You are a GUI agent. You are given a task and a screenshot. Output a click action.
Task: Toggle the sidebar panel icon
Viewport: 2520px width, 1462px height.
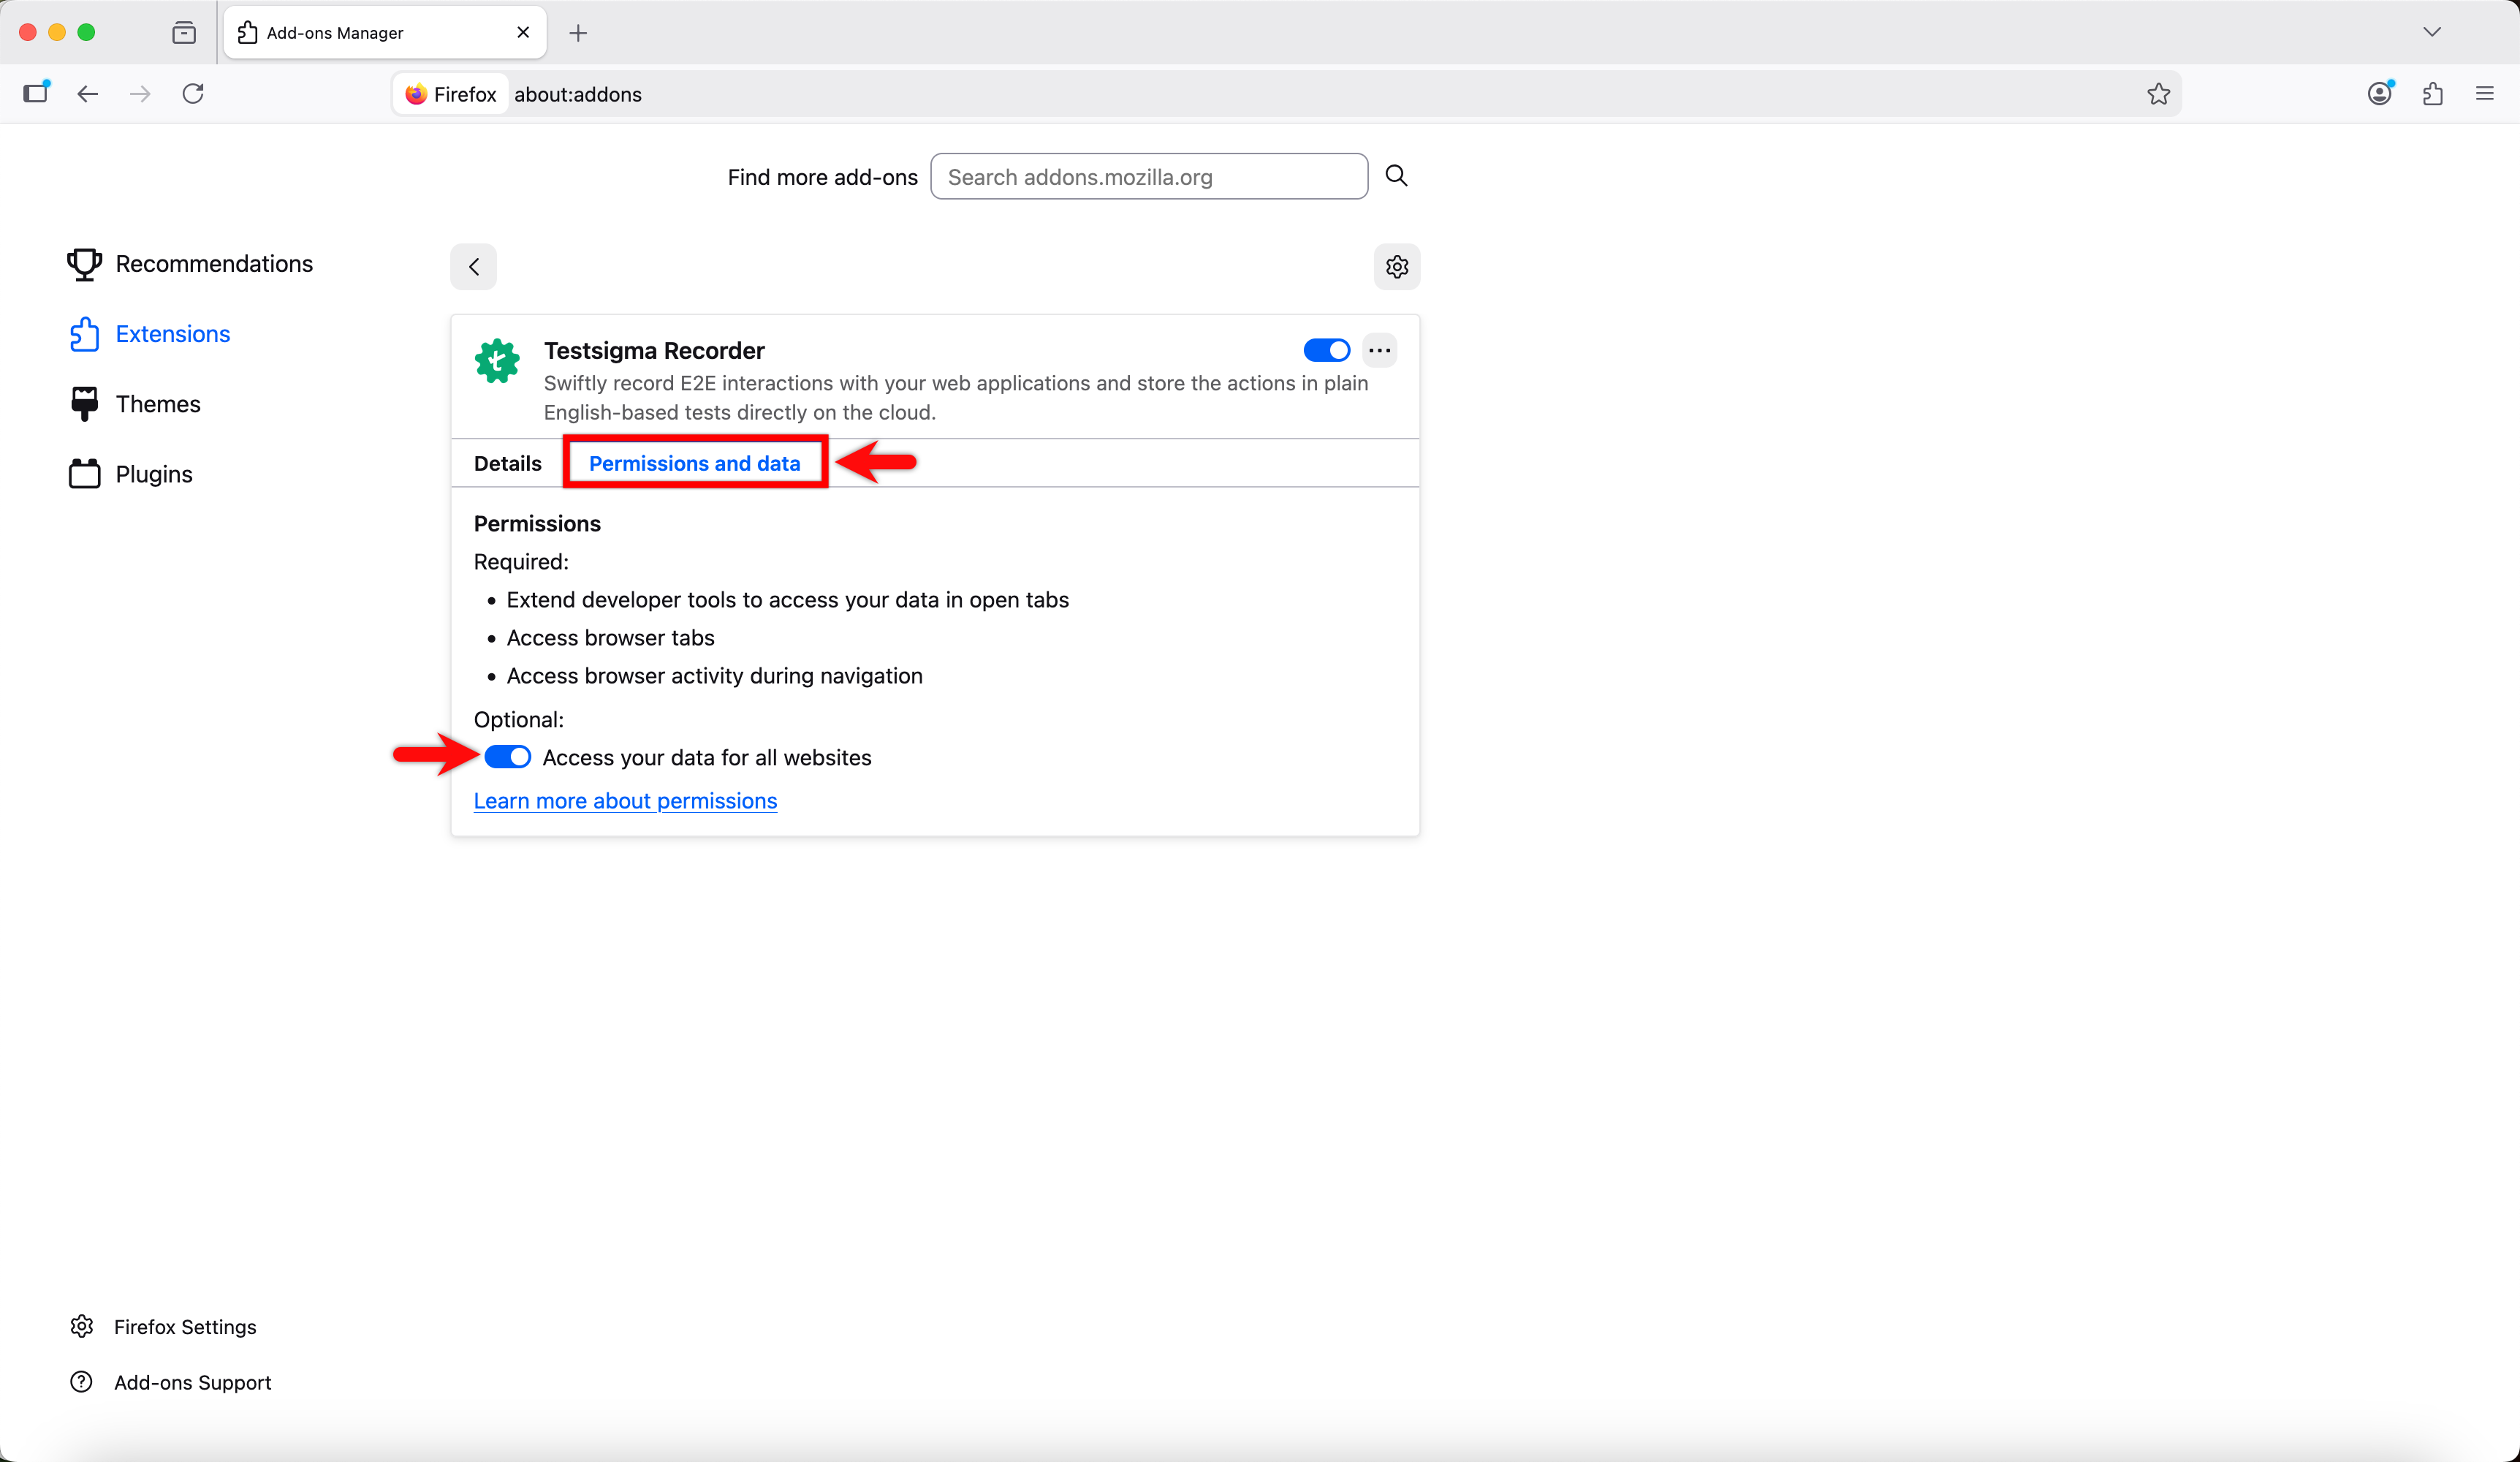[36, 93]
